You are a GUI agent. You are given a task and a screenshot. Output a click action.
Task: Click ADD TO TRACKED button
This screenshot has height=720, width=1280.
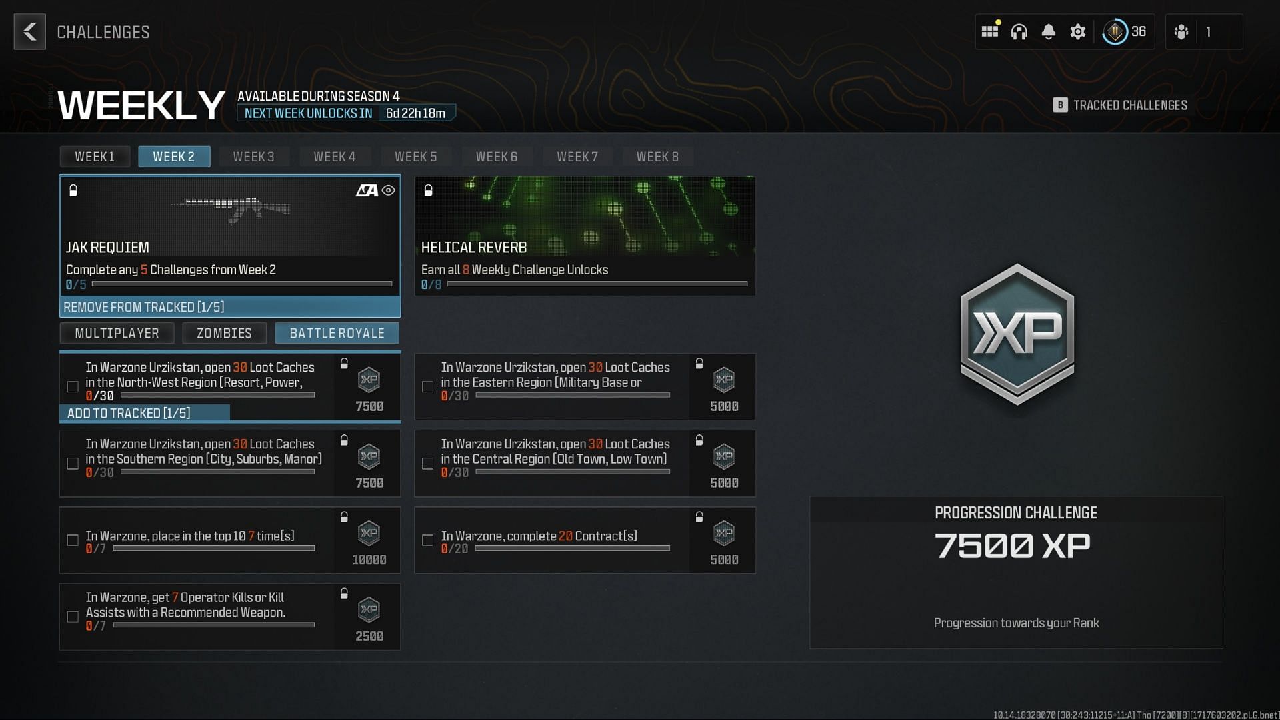(x=143, y=413)
